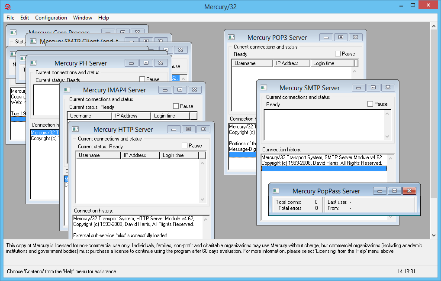Open the Help menu
Viewport: 441px width, 281px height.
pyautogui.click(x=103, y=17)
